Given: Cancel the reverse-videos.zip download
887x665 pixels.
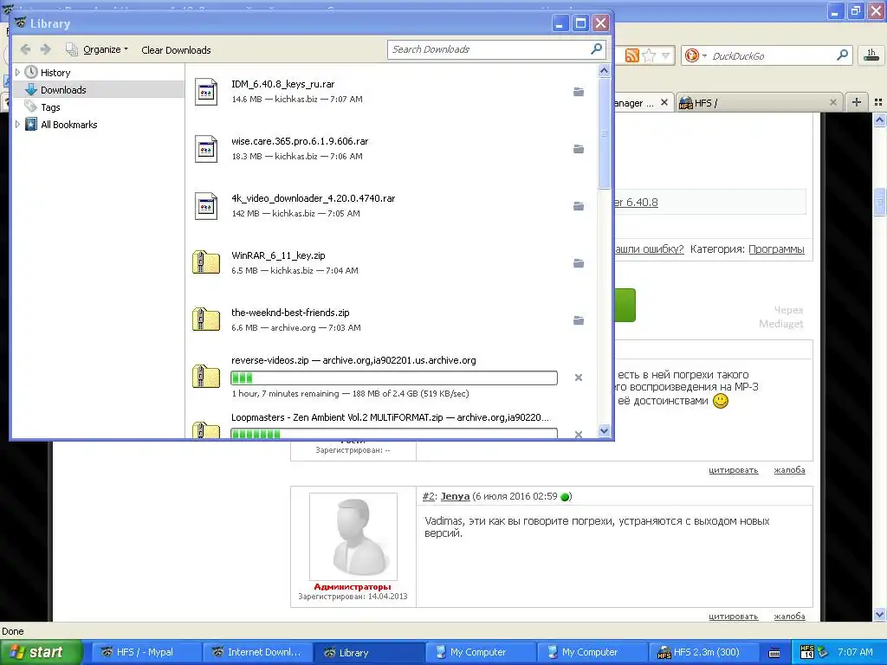Looking at the screenshot, I should [578, 378].
